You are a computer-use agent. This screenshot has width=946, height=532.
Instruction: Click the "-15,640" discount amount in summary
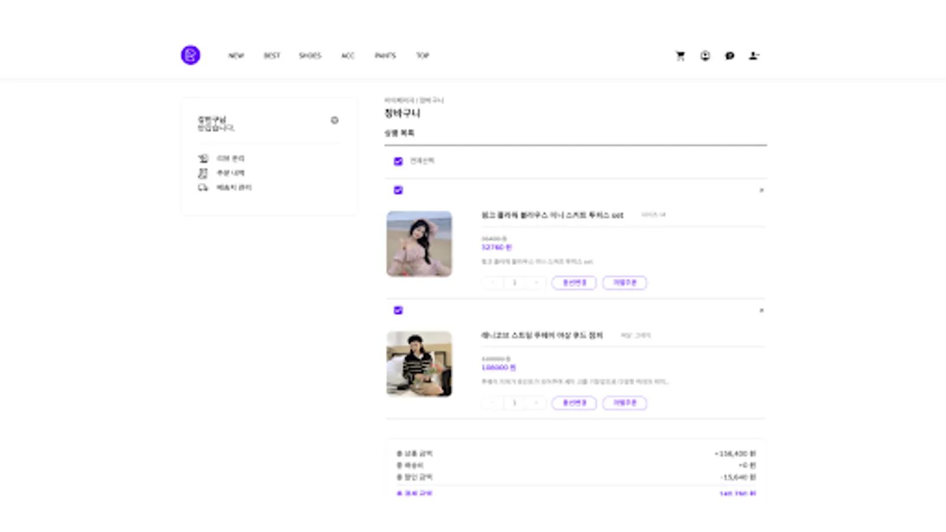point(738,476)
